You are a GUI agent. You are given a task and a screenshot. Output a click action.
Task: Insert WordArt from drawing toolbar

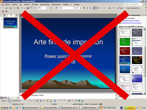(41, 101)
